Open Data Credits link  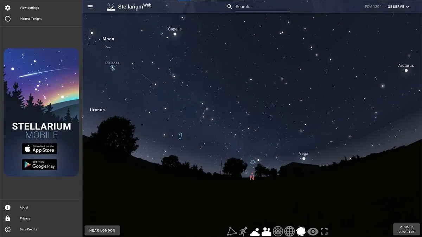click(28, 229)
